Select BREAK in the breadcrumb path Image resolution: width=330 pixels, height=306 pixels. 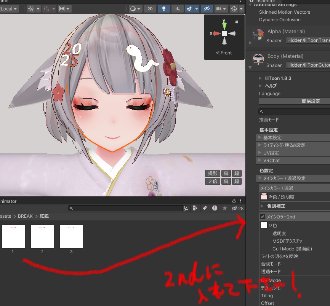click(x=25, y=216)
